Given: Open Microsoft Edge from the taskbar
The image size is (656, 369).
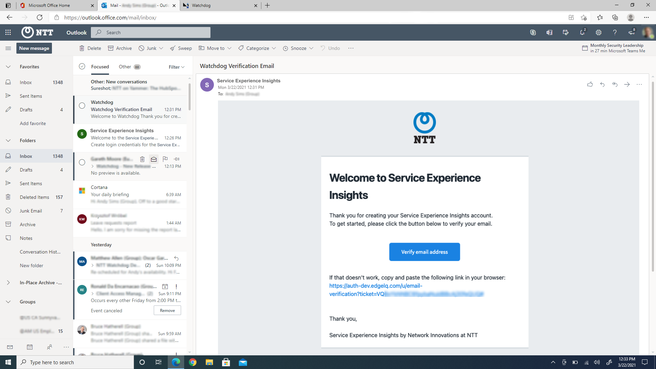Looking at the screenshot, I should pyautogui.click(x=176, y=362).
